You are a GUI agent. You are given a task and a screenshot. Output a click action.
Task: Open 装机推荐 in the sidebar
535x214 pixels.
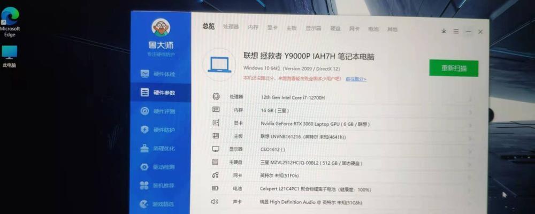(x=158, y=185)
